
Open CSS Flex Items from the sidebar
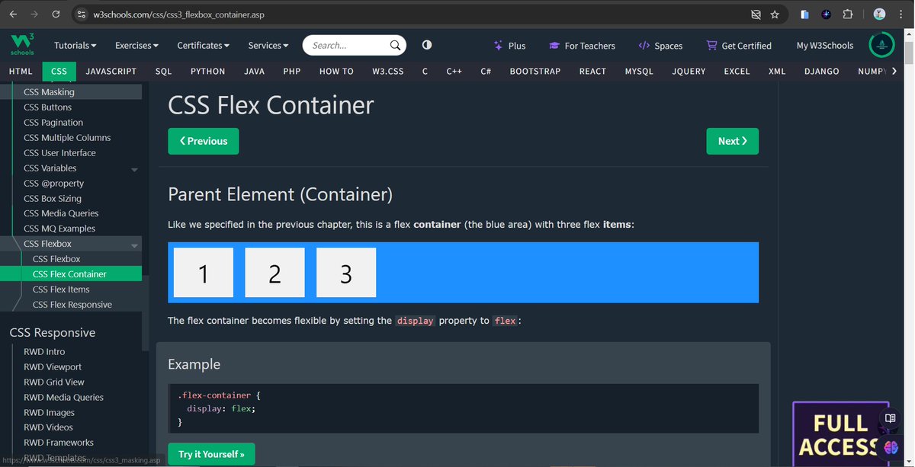61,289
